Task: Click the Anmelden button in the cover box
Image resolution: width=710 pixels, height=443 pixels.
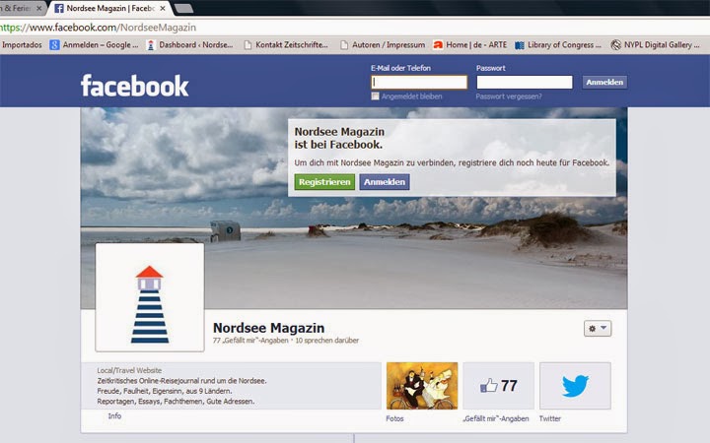Action: coord(385,182)
